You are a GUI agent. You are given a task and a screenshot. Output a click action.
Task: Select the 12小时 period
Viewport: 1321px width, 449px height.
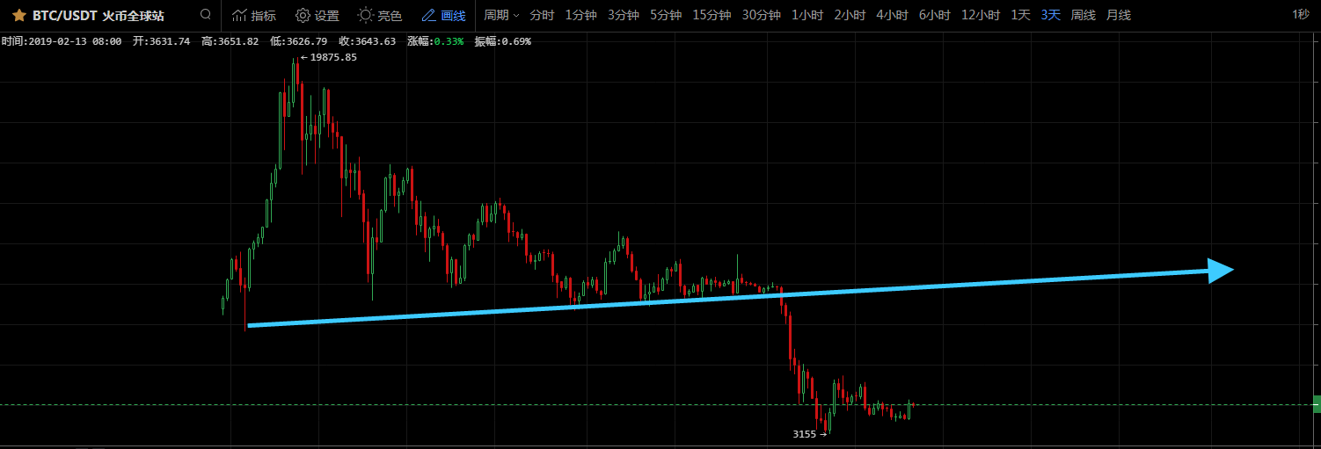pos(981,15)
